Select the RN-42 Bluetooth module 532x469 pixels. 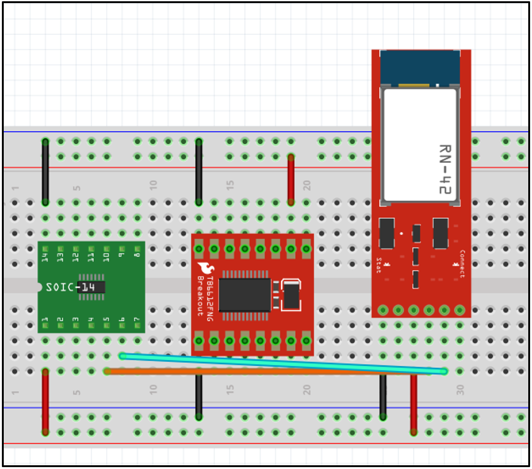pos(421,183)
